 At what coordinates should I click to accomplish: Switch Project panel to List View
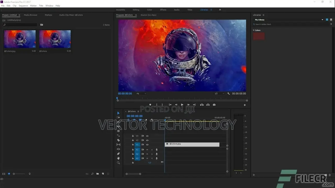tap(4, 174)
